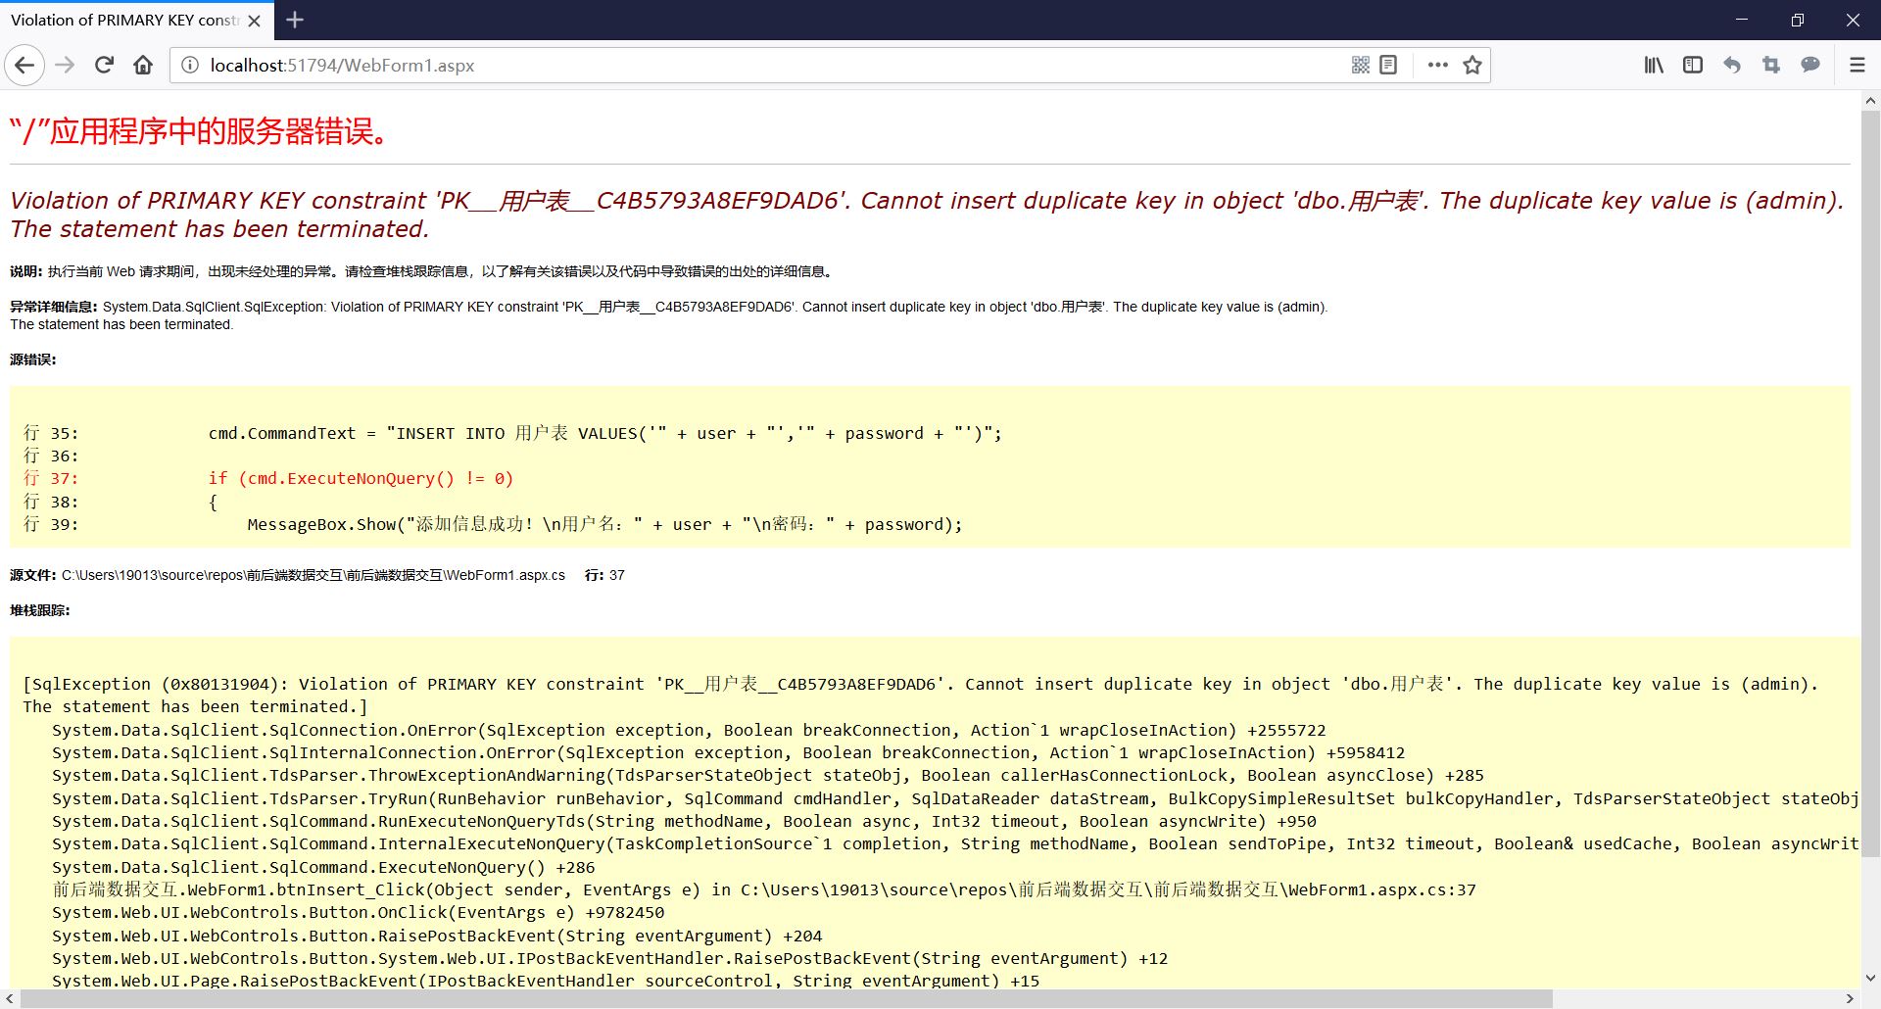The image size is (1881, 1009).
Task: Toggle the sidebar panel icon
Action: click(x=1693, y=66)
